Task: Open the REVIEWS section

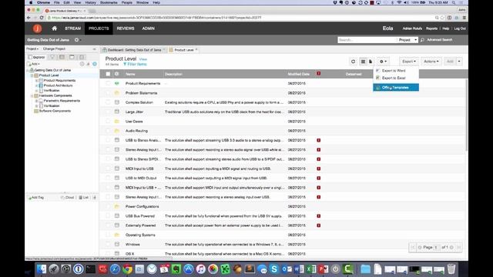Action: (x=126, y=28)
